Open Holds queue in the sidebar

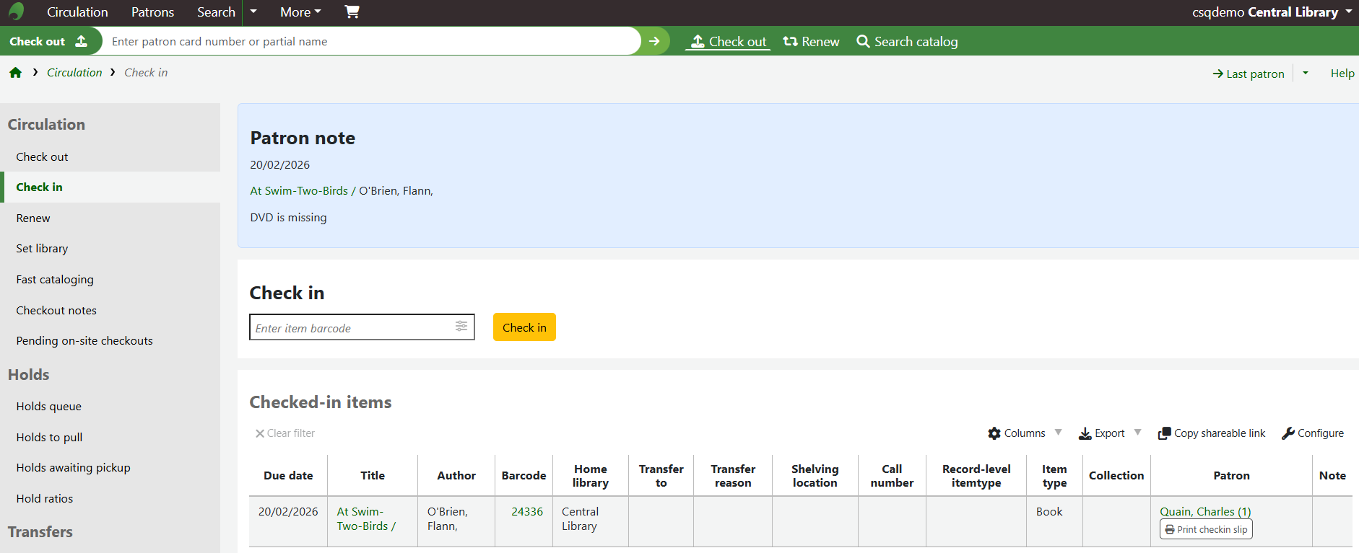[110, 406]
